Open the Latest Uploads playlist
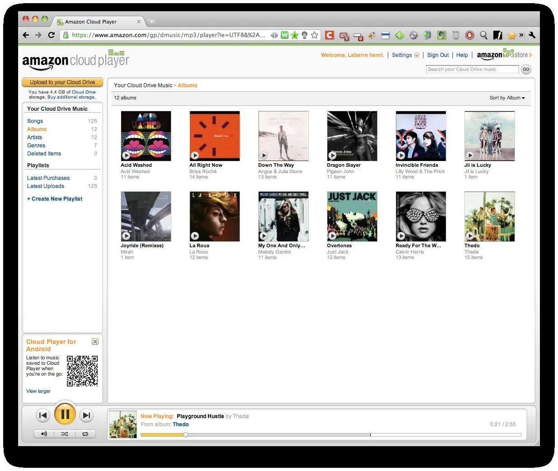Screen dimensions: 558x471 [x=46, y=186]
